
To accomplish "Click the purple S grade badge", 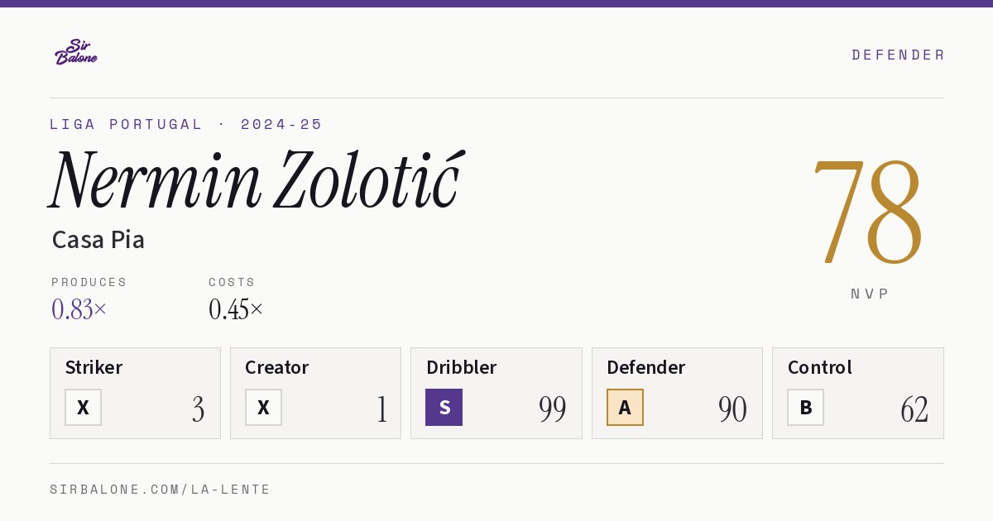I will tap(444, 408).
